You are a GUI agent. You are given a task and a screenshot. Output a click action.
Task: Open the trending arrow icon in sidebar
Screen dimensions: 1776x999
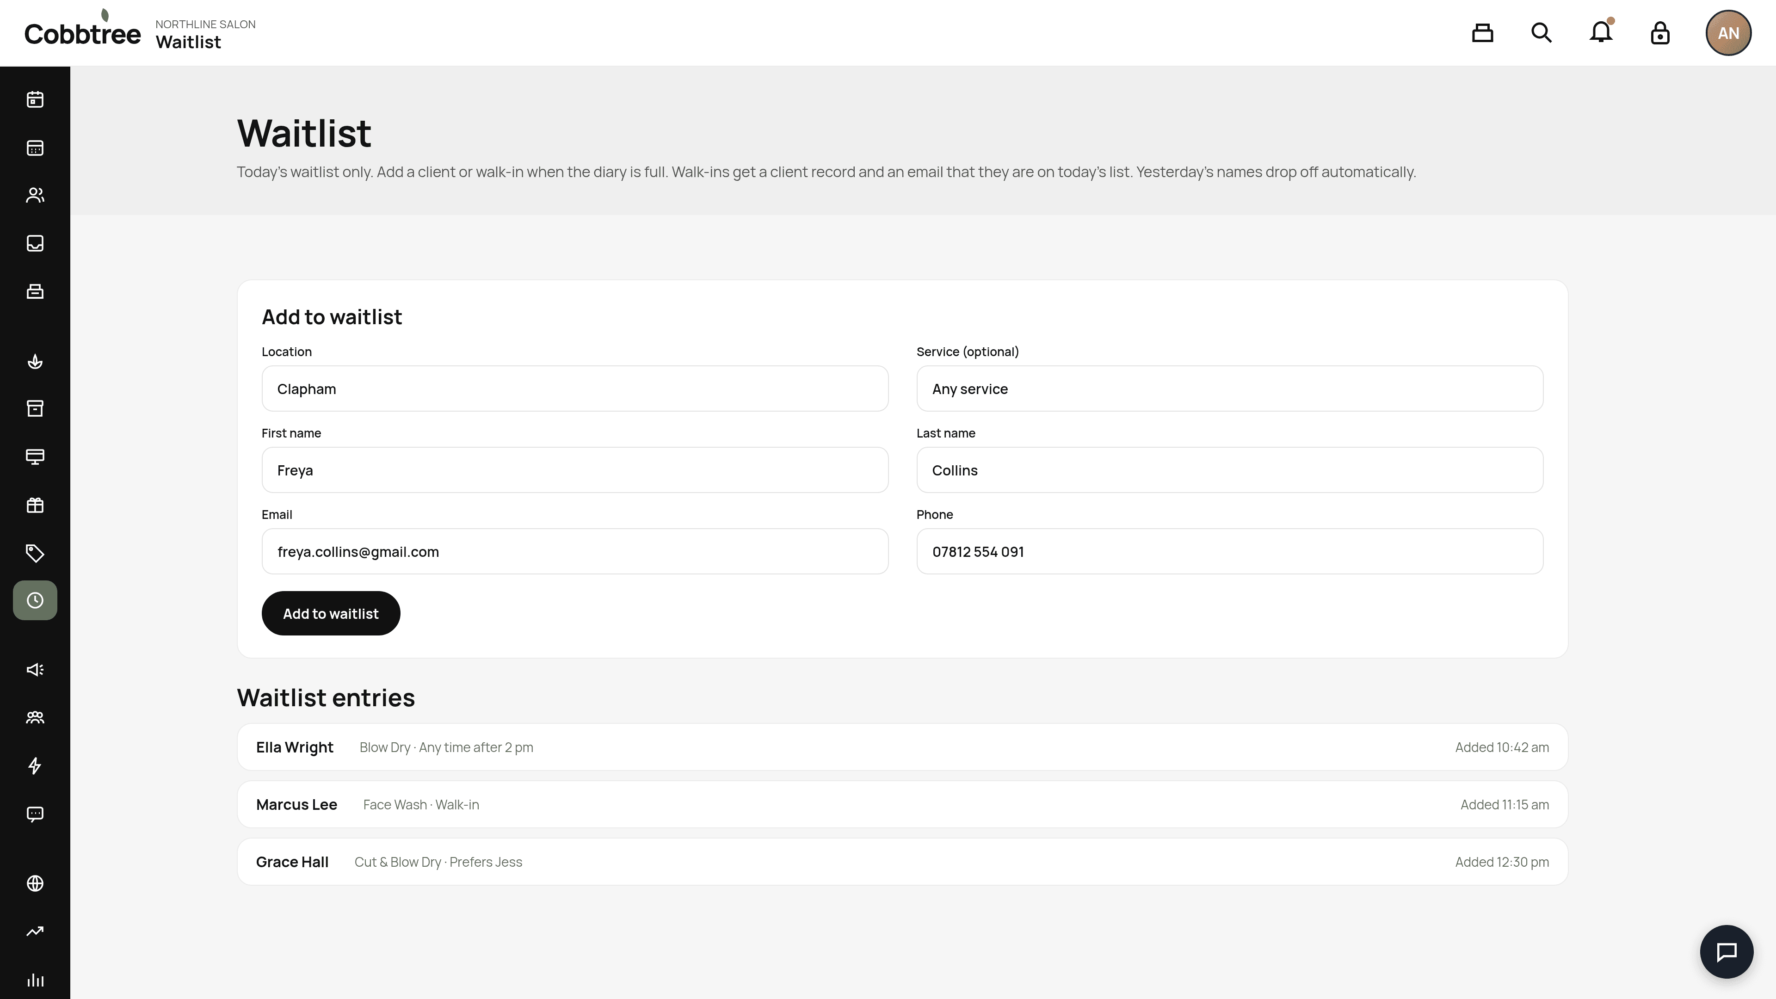[x=35, y=931]
